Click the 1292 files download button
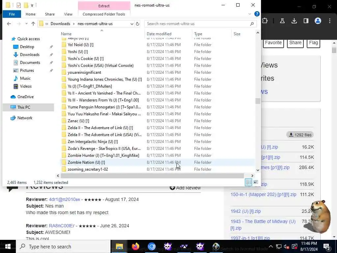337x253 pixels. (x=300, y=135)
